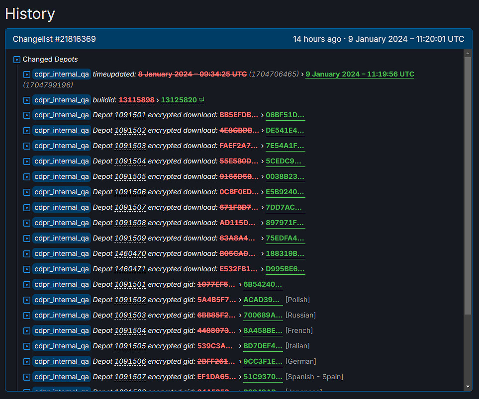Click the scrollbar down arrow
479x399 pixels.
pyautogui.click(x=468, y=387)
